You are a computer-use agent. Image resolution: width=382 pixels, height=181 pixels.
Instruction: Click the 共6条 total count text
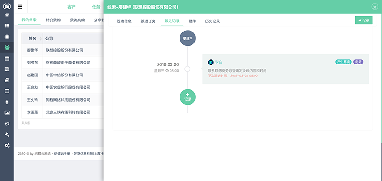(26, 123)
